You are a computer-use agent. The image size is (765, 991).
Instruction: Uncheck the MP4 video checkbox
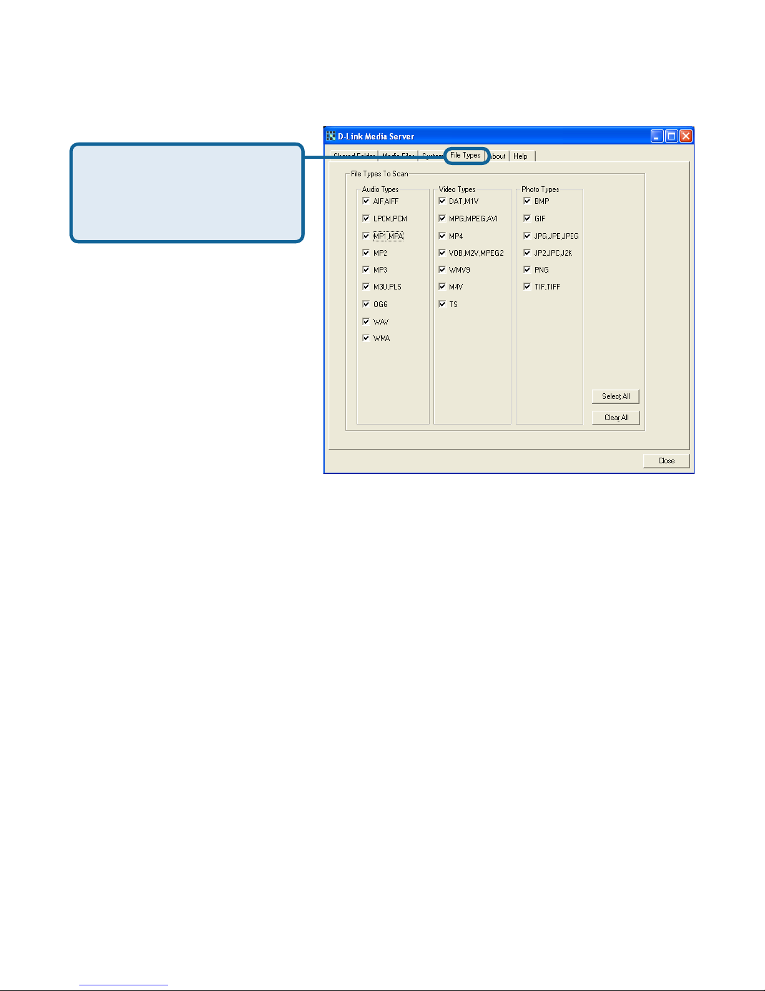pos(442,236)
